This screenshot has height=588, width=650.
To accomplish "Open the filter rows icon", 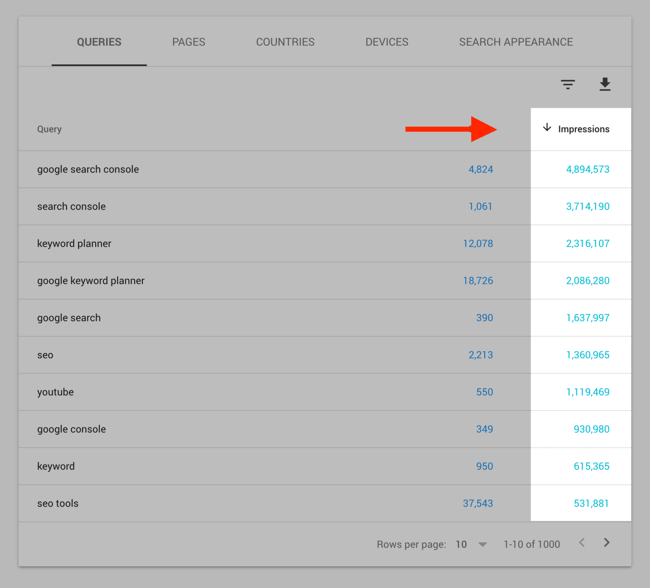I will click(x=568, y=84).
